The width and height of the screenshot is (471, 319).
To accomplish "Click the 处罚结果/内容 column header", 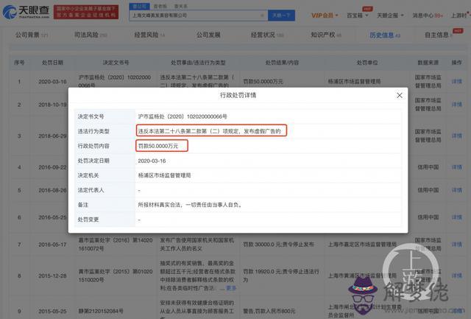I will (x=282, y=63).
